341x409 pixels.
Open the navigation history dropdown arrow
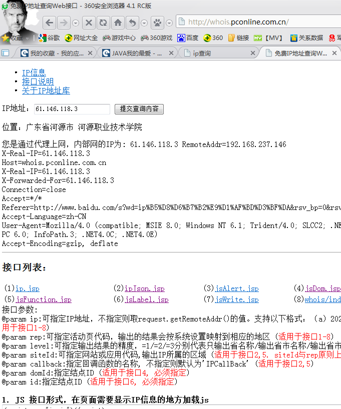76,23
